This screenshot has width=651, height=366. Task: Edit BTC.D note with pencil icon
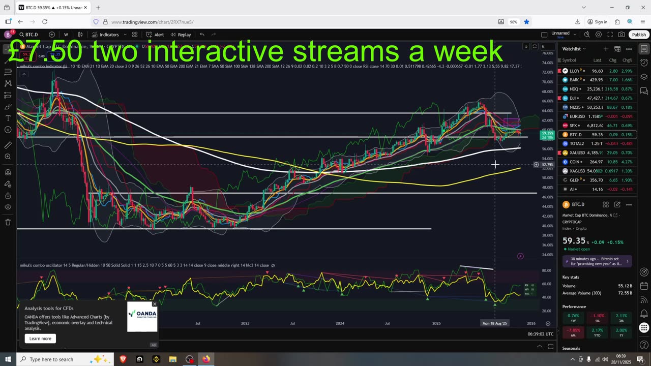pyautogui.click(x=617, y=204)
